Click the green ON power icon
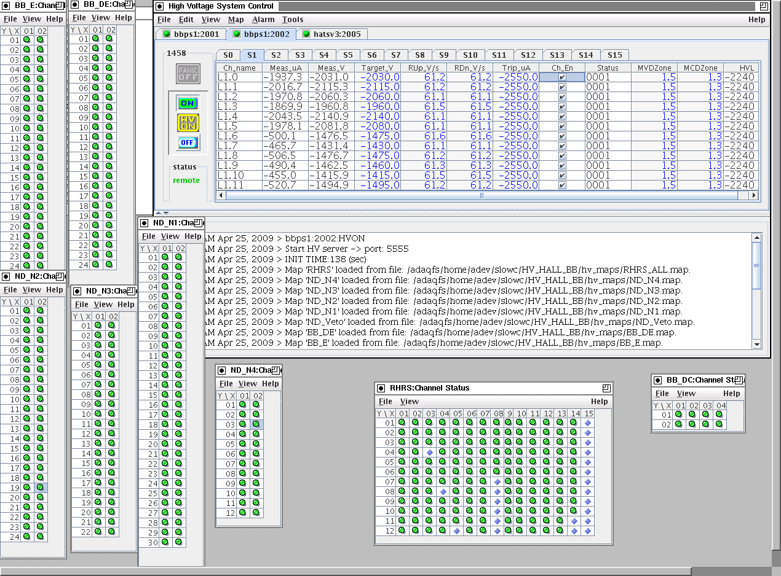The width and height of the screenshot is (781, 576). point(188,103)
